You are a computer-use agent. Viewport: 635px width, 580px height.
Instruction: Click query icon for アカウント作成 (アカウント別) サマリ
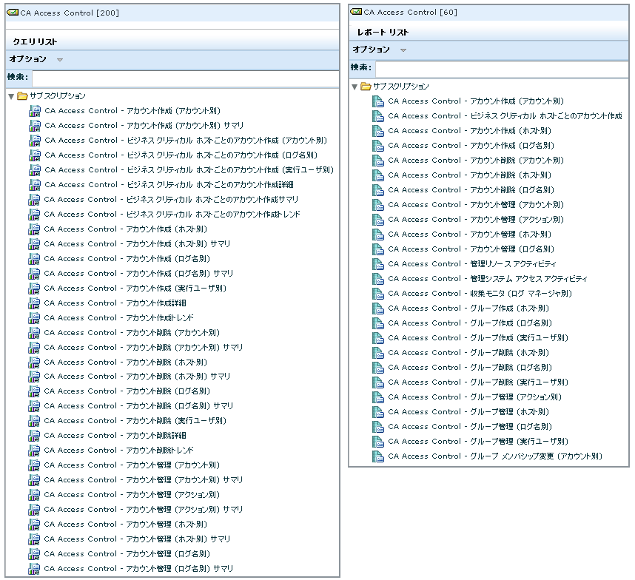(35, 126)
